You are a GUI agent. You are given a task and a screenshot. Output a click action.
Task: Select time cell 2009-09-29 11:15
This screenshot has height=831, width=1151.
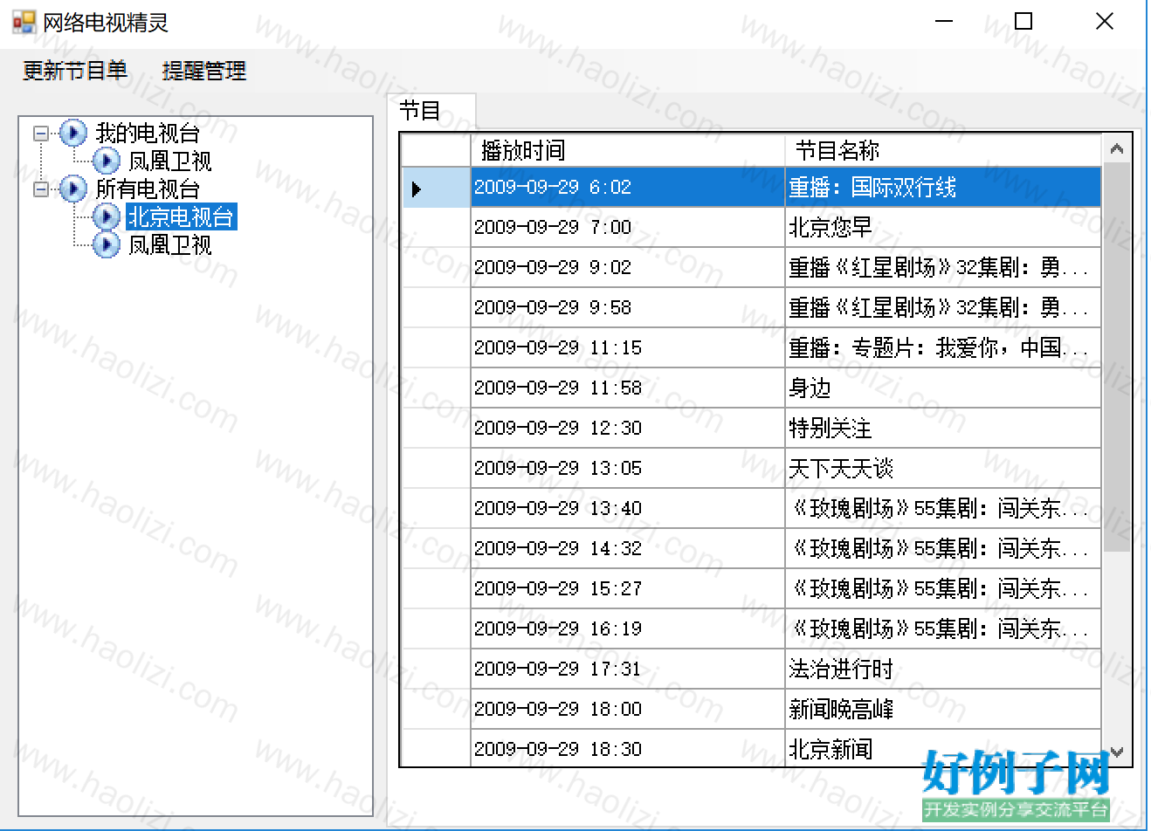628,347
